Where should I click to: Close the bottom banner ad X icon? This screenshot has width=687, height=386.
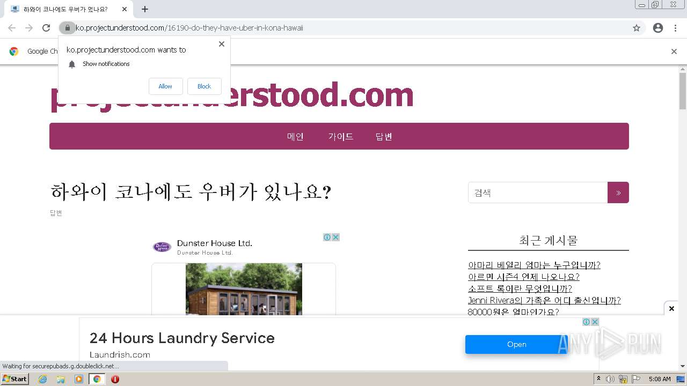coord(595,322)
